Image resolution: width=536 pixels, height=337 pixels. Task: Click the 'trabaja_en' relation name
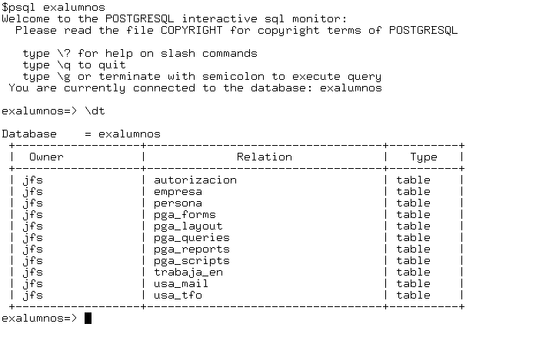point(188,273)
